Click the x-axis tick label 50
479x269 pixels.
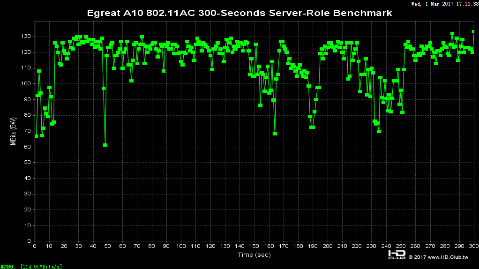click(x=108, y=246)
